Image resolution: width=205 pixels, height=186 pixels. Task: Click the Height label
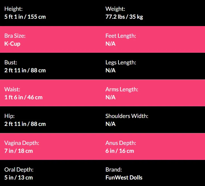point(14,9)
